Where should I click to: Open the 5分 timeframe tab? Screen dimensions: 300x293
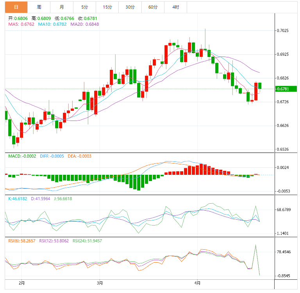[x=84, y=7]
